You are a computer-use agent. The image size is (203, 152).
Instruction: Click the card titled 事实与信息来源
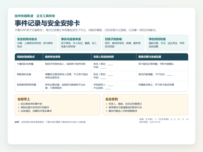80,43
